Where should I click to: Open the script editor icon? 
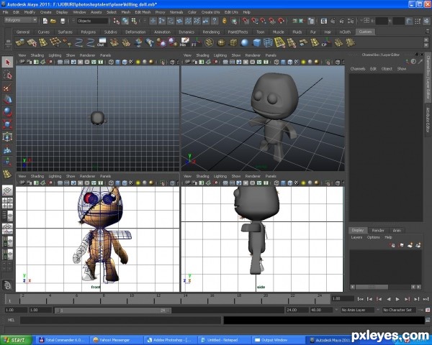pyautogui.click(x=428, y=320)
